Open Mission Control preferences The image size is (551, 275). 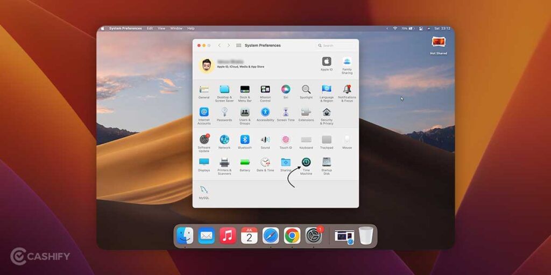click(x=265, y=93)
